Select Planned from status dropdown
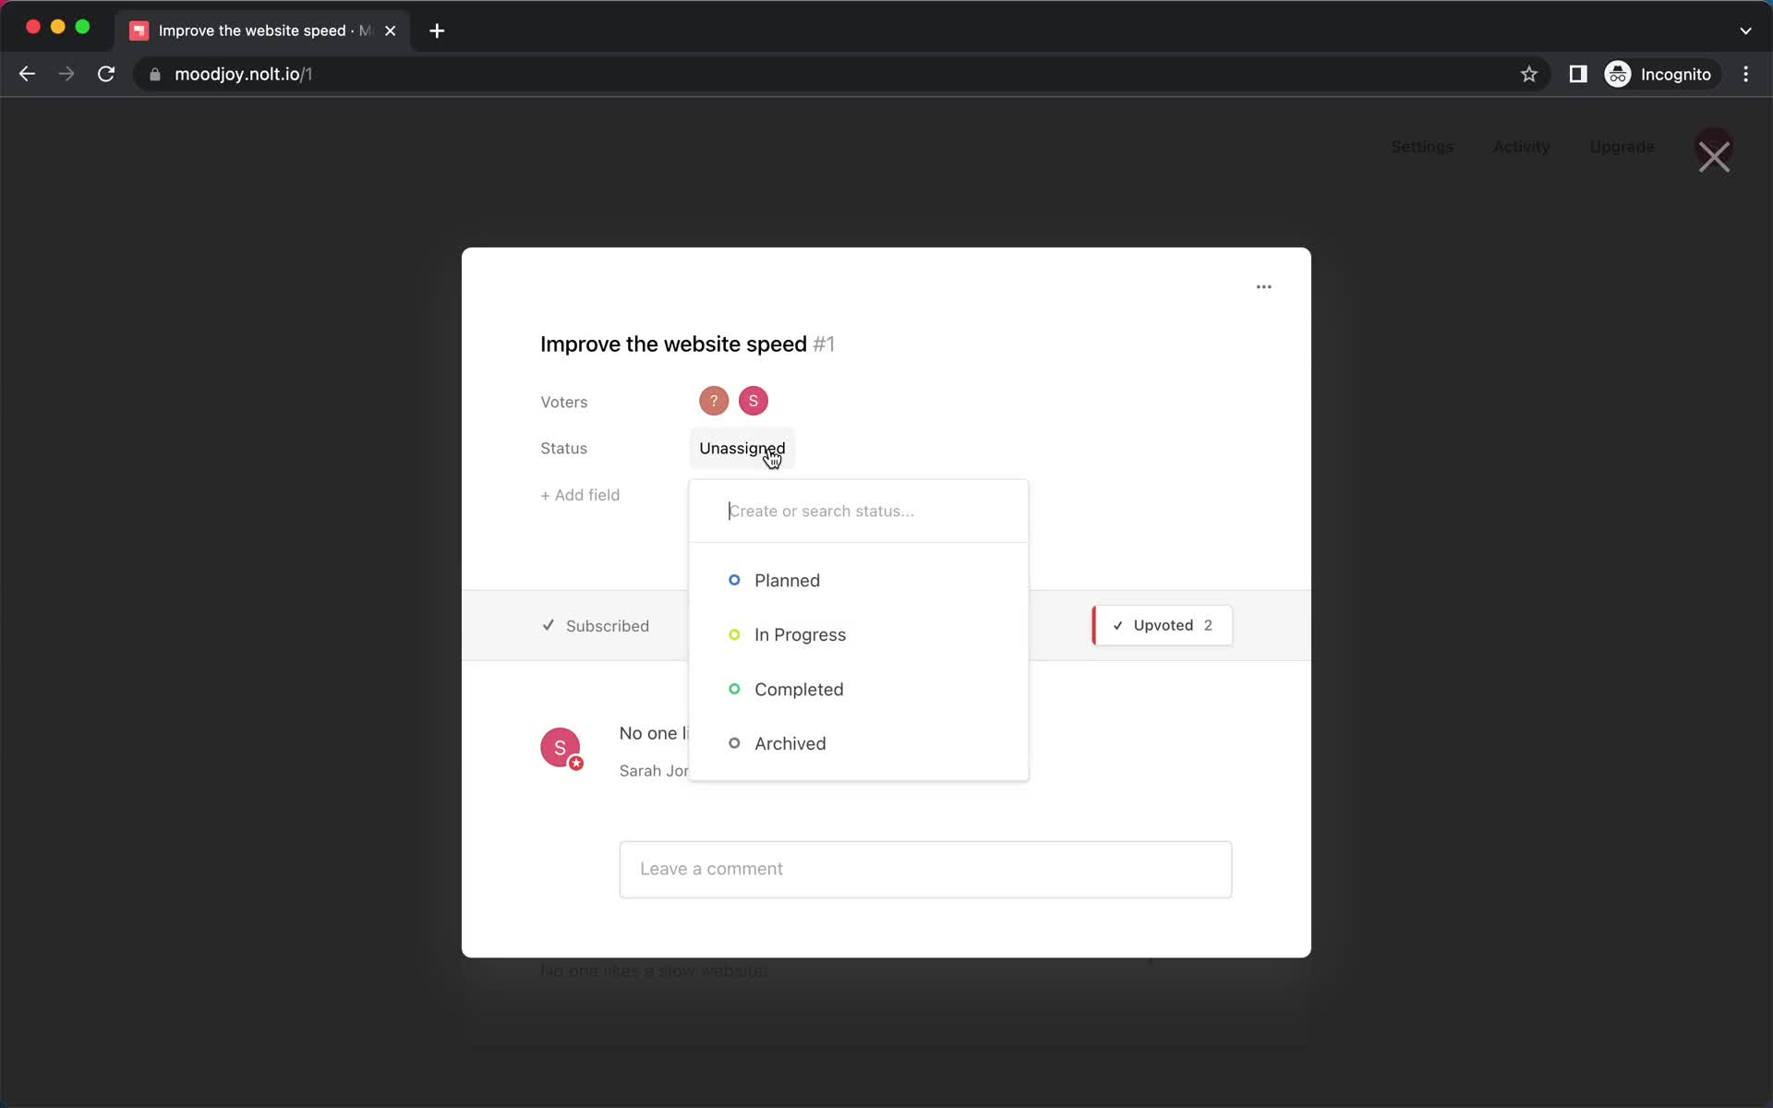Image resolution: width=1773 pixels, height=1108 pixels. point(786,580)
